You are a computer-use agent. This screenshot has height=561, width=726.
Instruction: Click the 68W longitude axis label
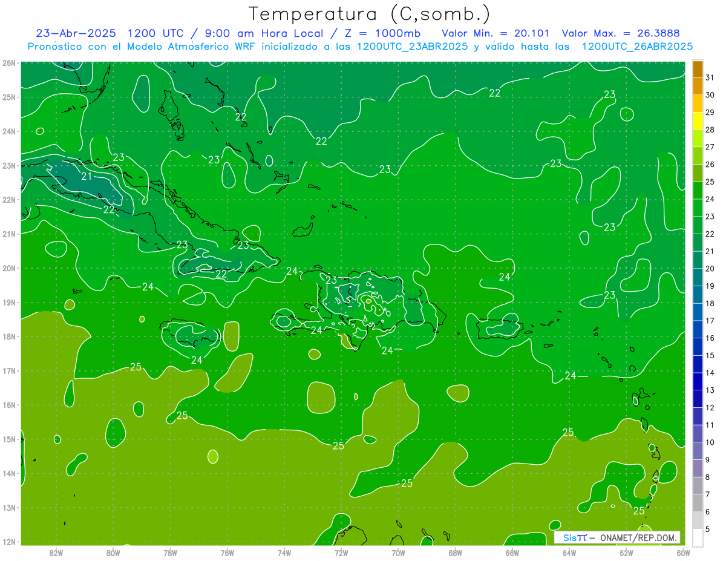coord(455,553)
